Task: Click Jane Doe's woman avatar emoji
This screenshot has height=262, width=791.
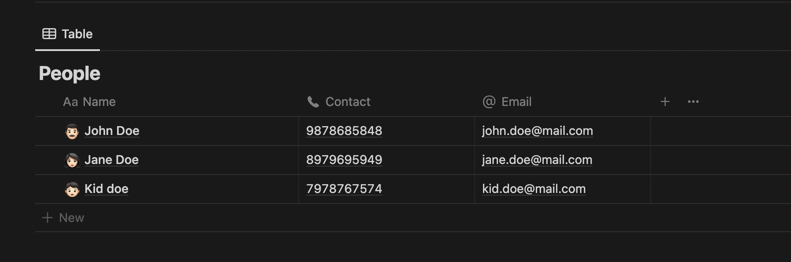Action: pyautogui.click(x=72, y=160)
